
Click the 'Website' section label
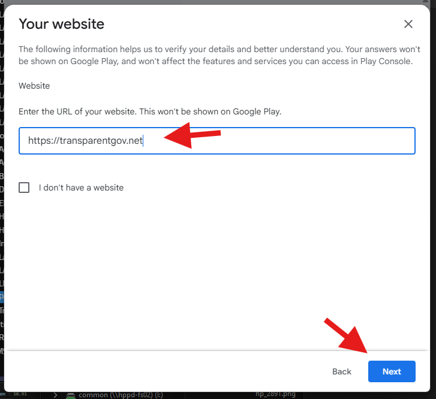tap(34, 86)
